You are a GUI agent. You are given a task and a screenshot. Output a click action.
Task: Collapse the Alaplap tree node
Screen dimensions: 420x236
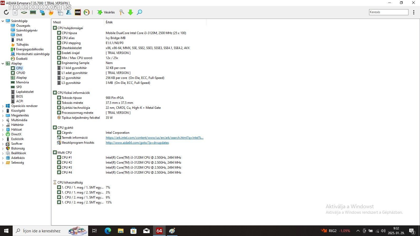click(x=3, y=63)
